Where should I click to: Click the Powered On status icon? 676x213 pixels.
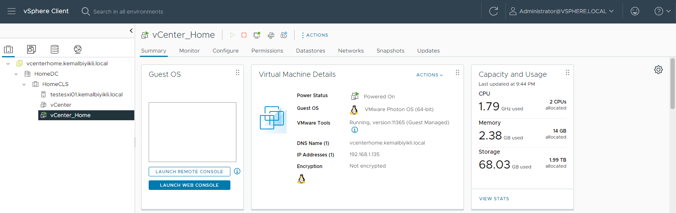[355, 96]
